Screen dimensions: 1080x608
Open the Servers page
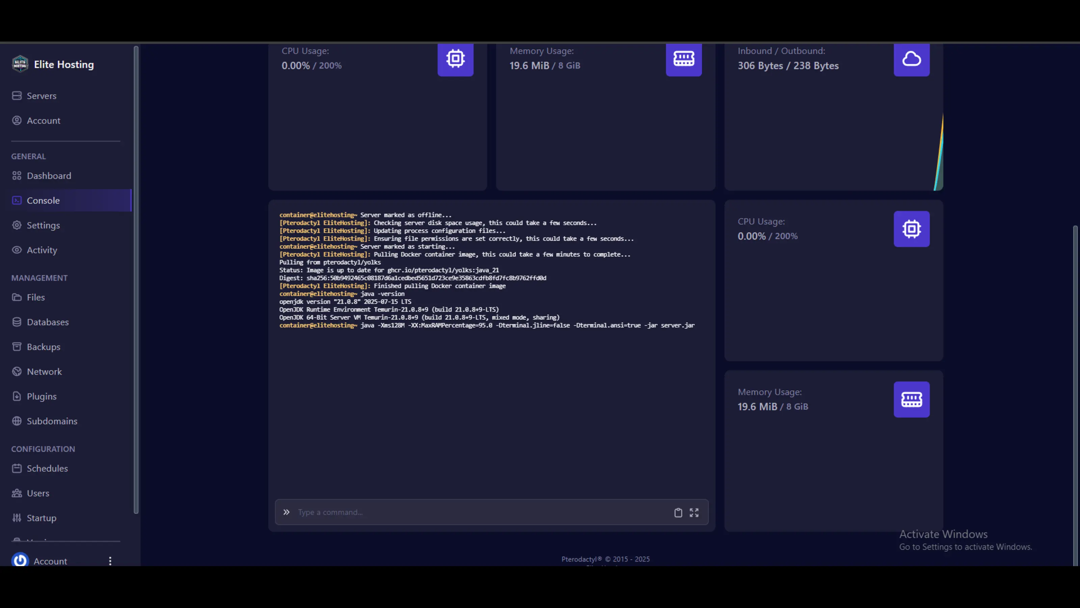click(x=42, y=96)
